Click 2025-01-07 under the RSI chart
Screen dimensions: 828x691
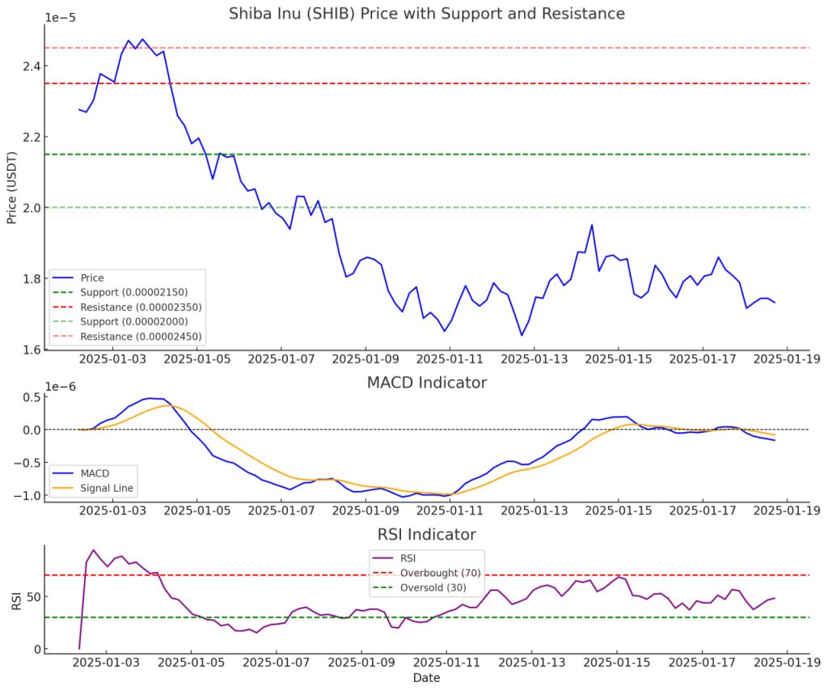(x=277, y=663)
